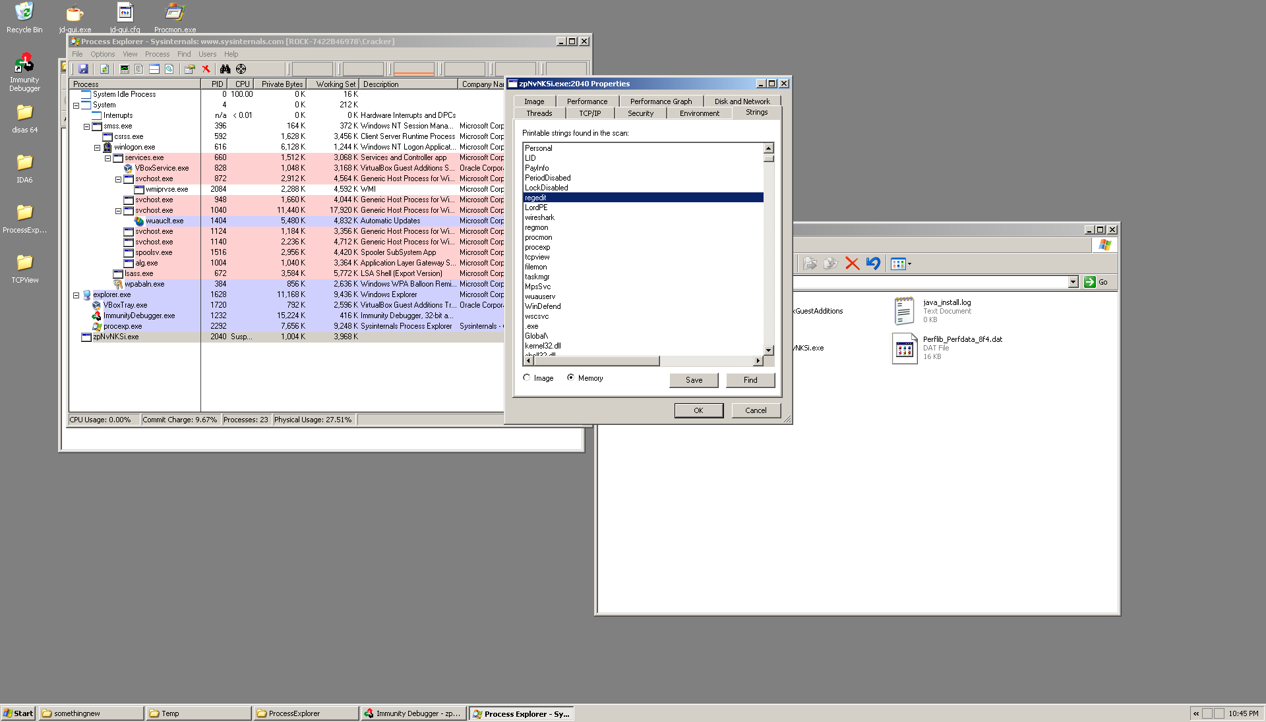Click the Go button in Explorer

tap(1096, 282)
